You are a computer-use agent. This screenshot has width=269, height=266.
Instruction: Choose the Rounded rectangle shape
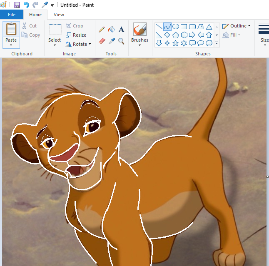[192, 27]
